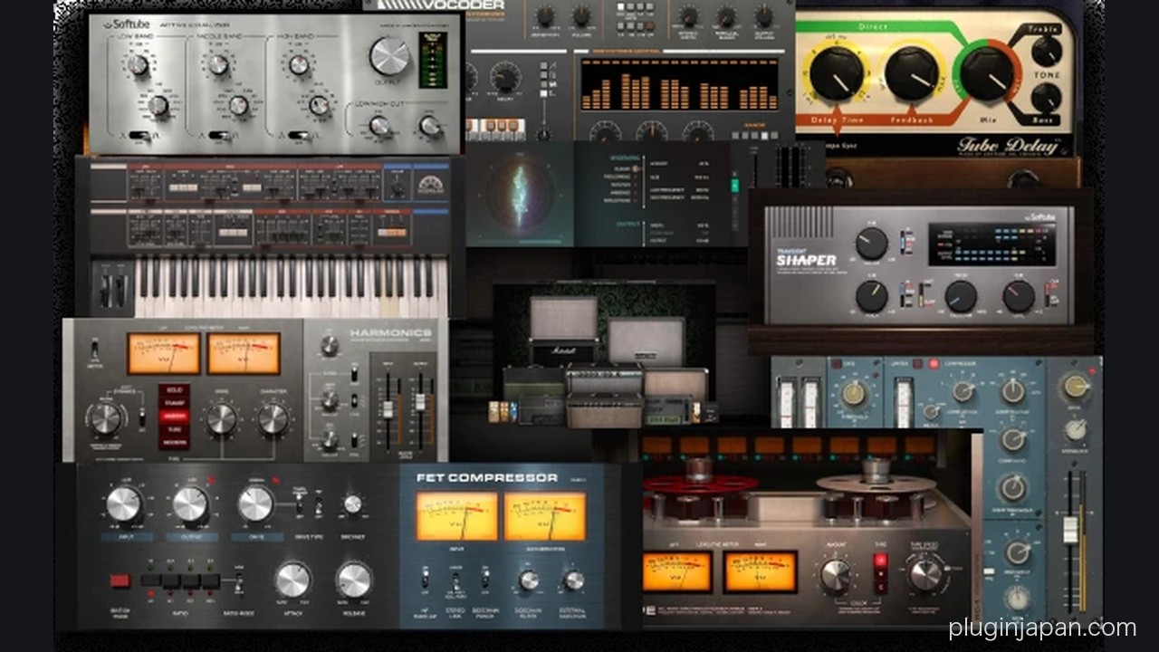Turn the Low Band frequency knob on equalizer
Viewport: 1159px width, 652px height.
point(158,106)
